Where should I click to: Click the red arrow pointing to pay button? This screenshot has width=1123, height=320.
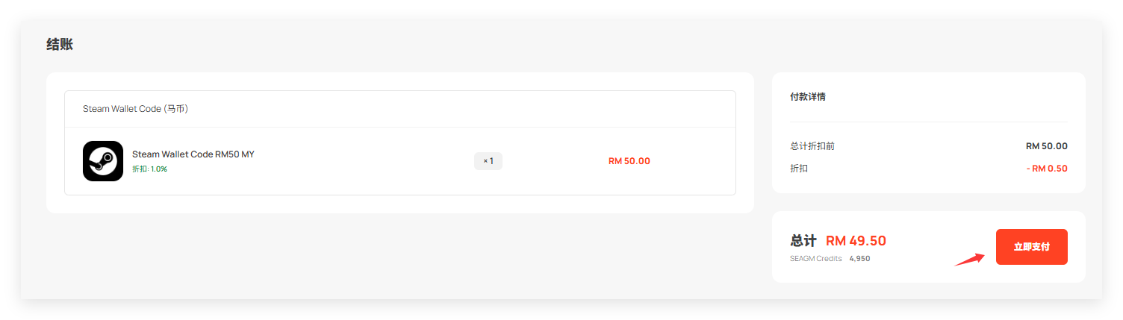coord(970,259)
